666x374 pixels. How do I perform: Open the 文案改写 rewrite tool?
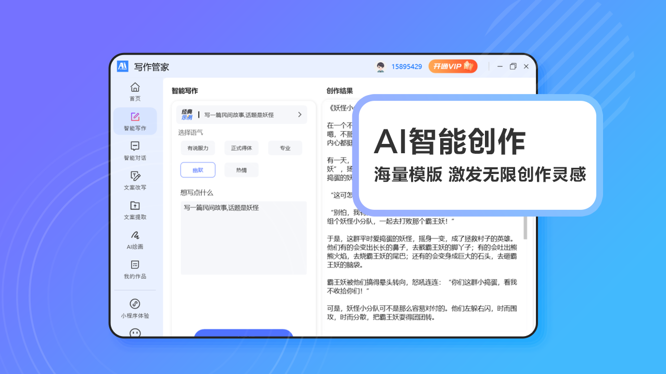pyautogui.click(x=135, y=176)
